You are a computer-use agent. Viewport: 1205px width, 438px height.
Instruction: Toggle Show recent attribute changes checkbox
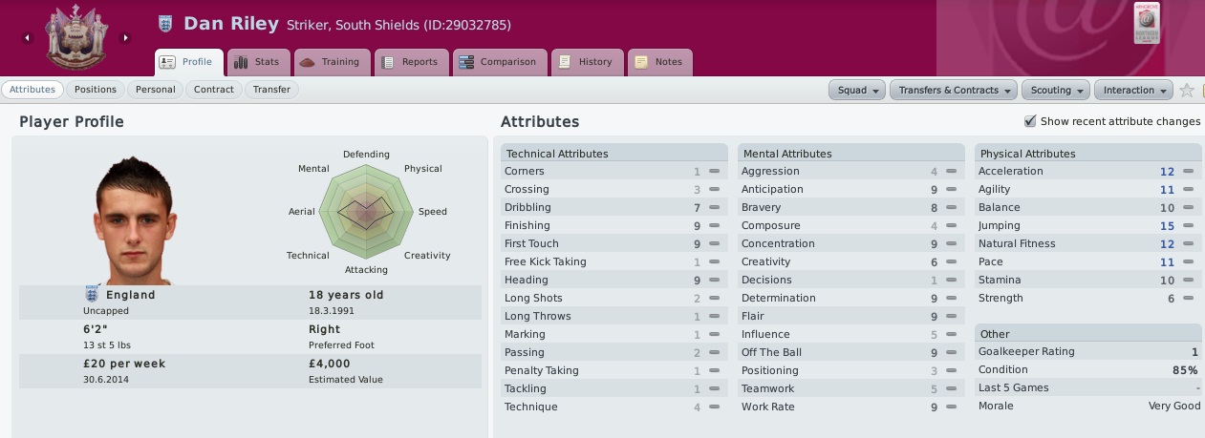[1030, 121]
